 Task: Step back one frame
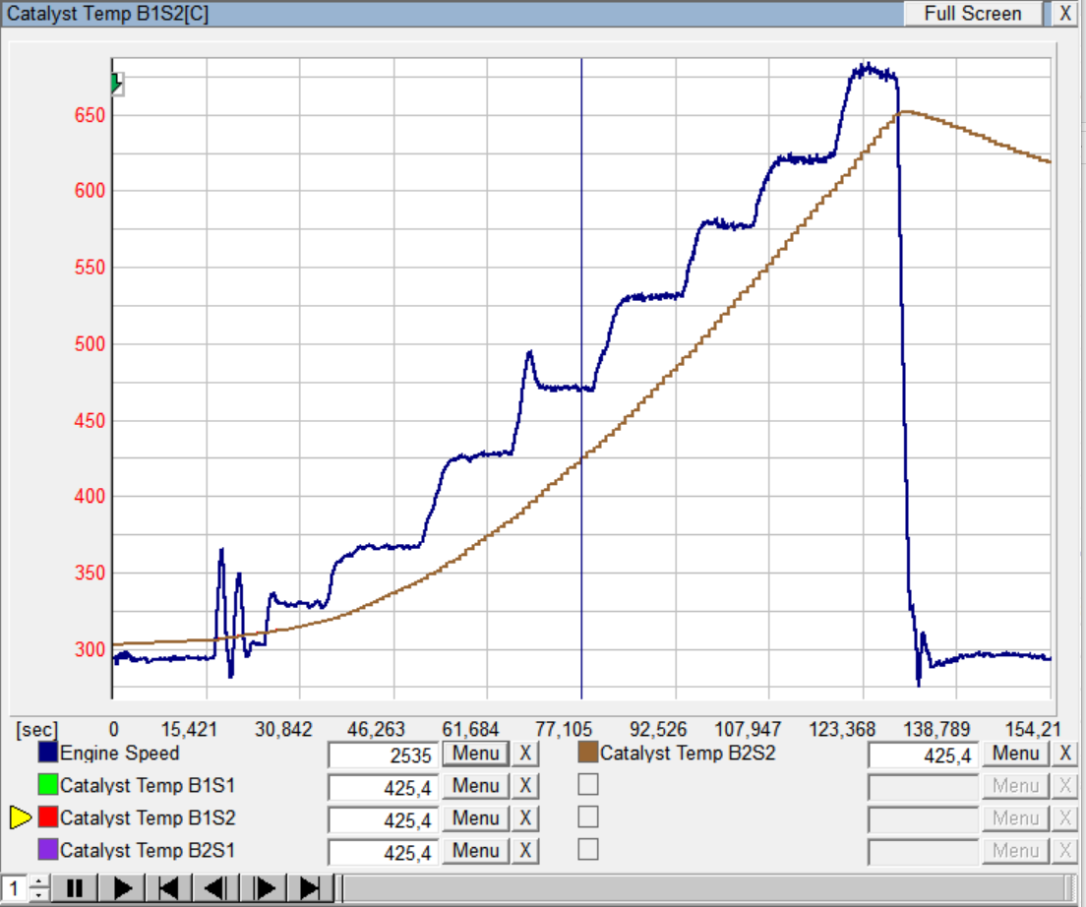coord(217,889)
